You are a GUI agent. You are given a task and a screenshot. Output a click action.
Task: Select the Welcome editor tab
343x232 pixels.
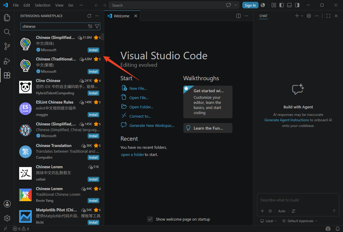122,16
